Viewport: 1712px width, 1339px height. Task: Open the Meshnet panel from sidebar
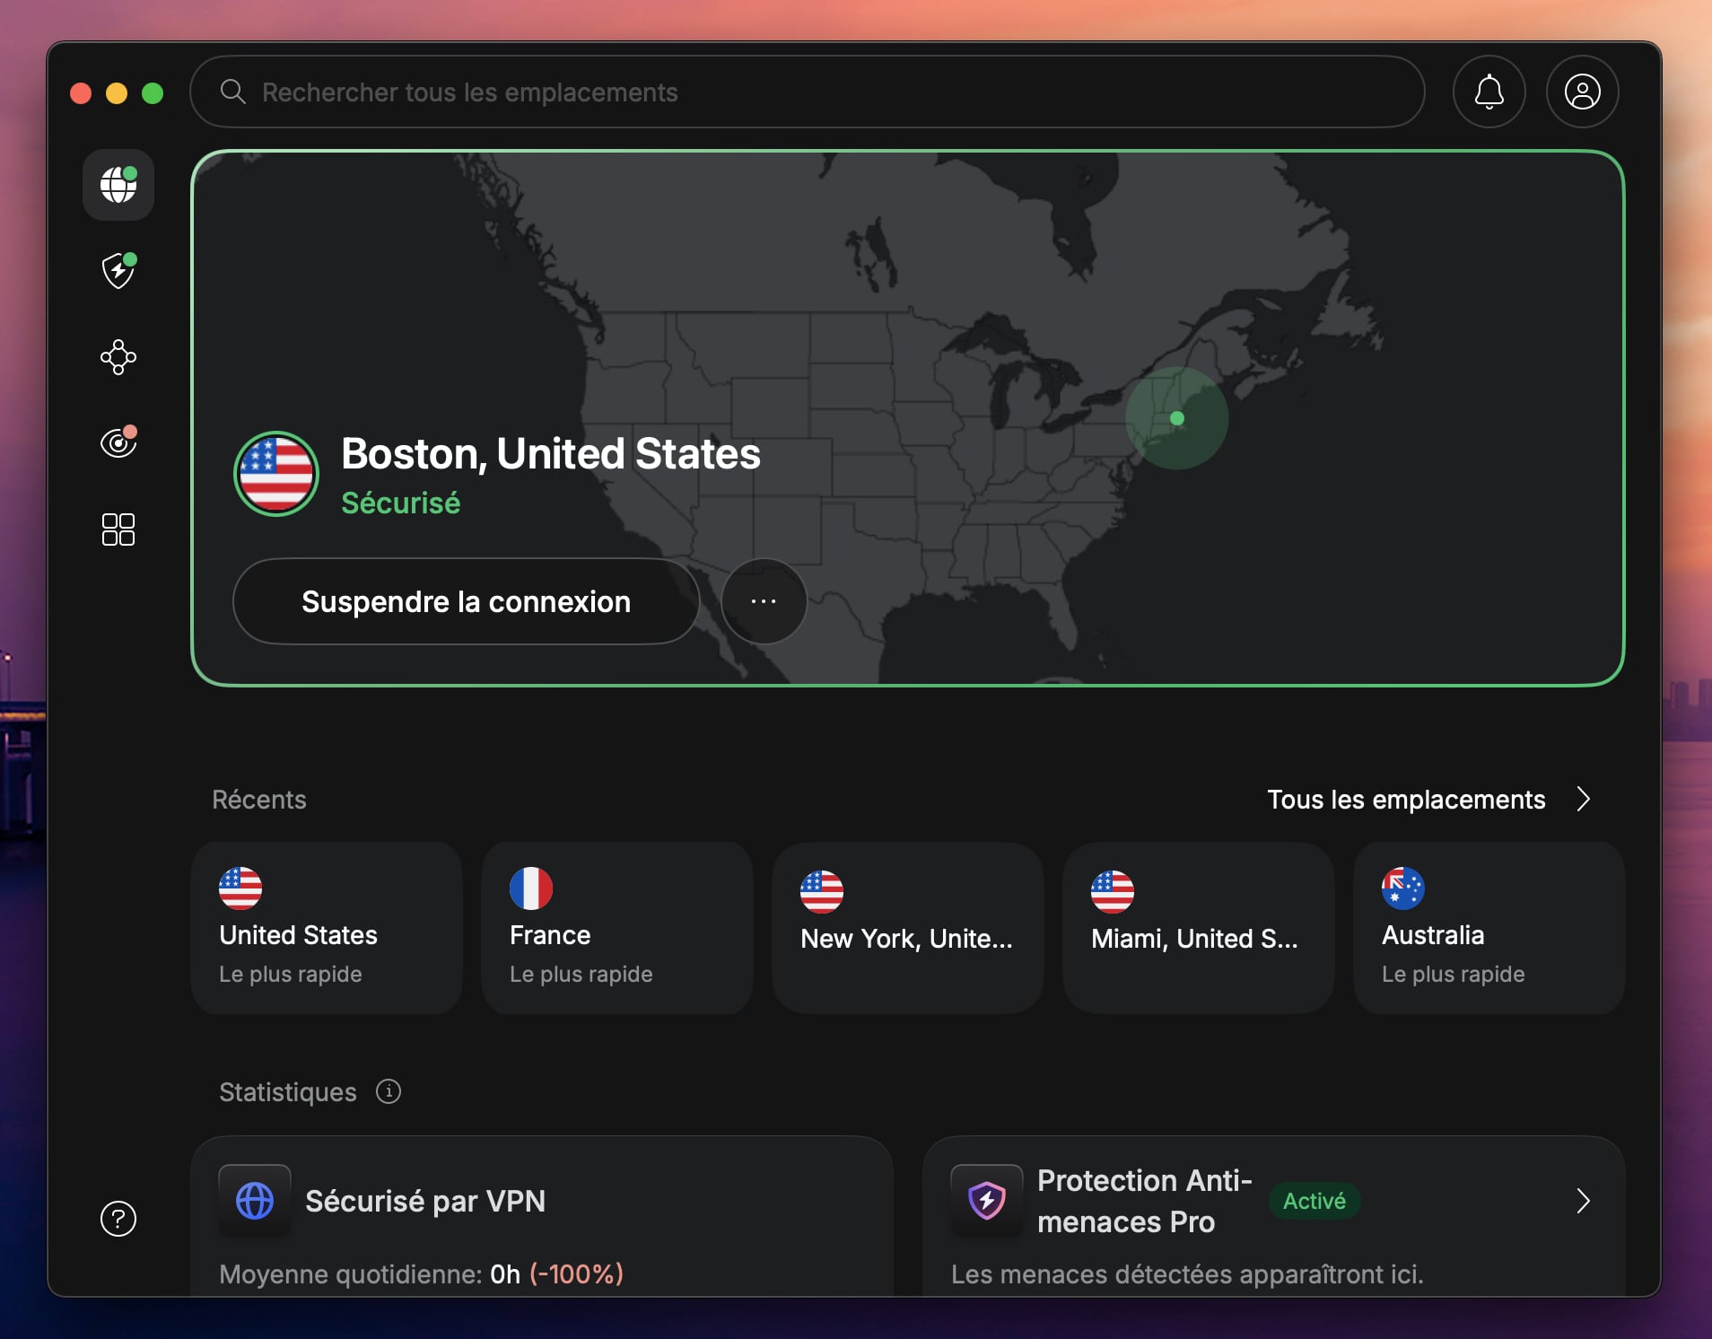coord(118,357)
